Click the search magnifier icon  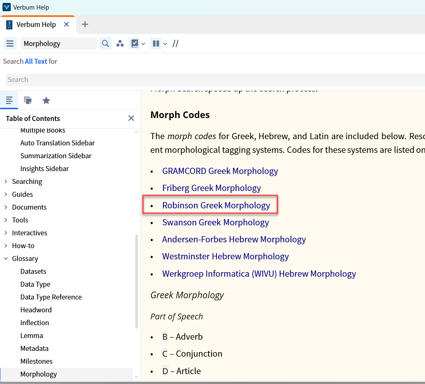click(105, 43)
